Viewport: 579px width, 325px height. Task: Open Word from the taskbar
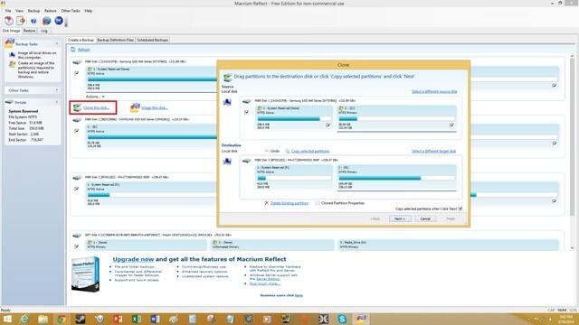point(155,319)
